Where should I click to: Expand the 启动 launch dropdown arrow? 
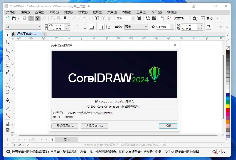point(217,18)
